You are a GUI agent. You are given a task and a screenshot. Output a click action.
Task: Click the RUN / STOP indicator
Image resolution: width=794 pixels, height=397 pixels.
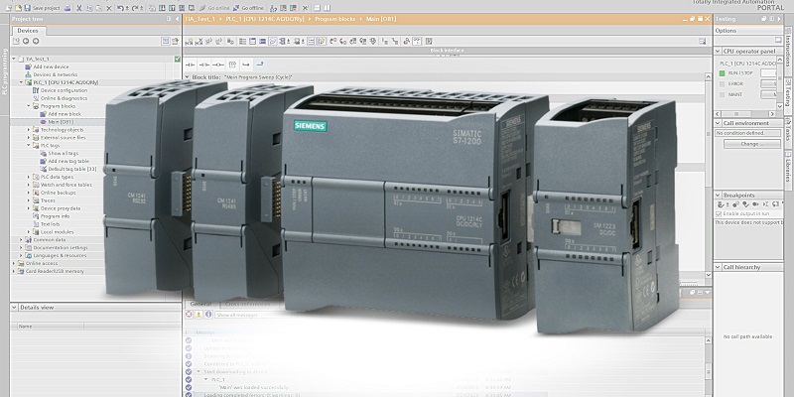[723, 73]
